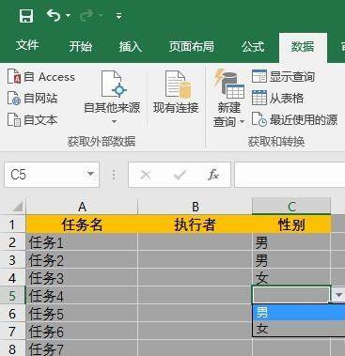The height and width of the screenshot is (356, 345).
Task: Choose 男 from the dropdown list
Action: (x=299, y=312)
